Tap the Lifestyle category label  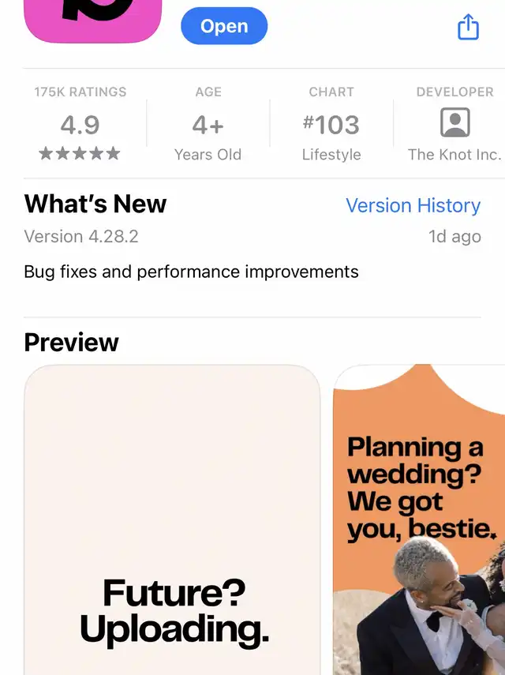pyautogui.click(x=331, y=155)
